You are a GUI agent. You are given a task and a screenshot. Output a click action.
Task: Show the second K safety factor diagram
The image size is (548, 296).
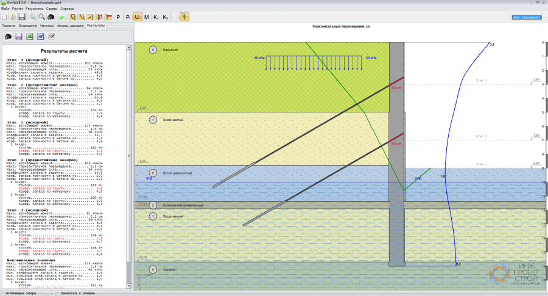click(165, 17)
